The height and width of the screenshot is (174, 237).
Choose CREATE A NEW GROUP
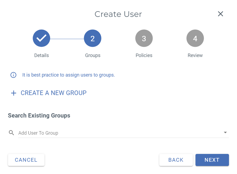pos(54,93)
